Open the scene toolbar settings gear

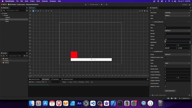click(145, 11)
